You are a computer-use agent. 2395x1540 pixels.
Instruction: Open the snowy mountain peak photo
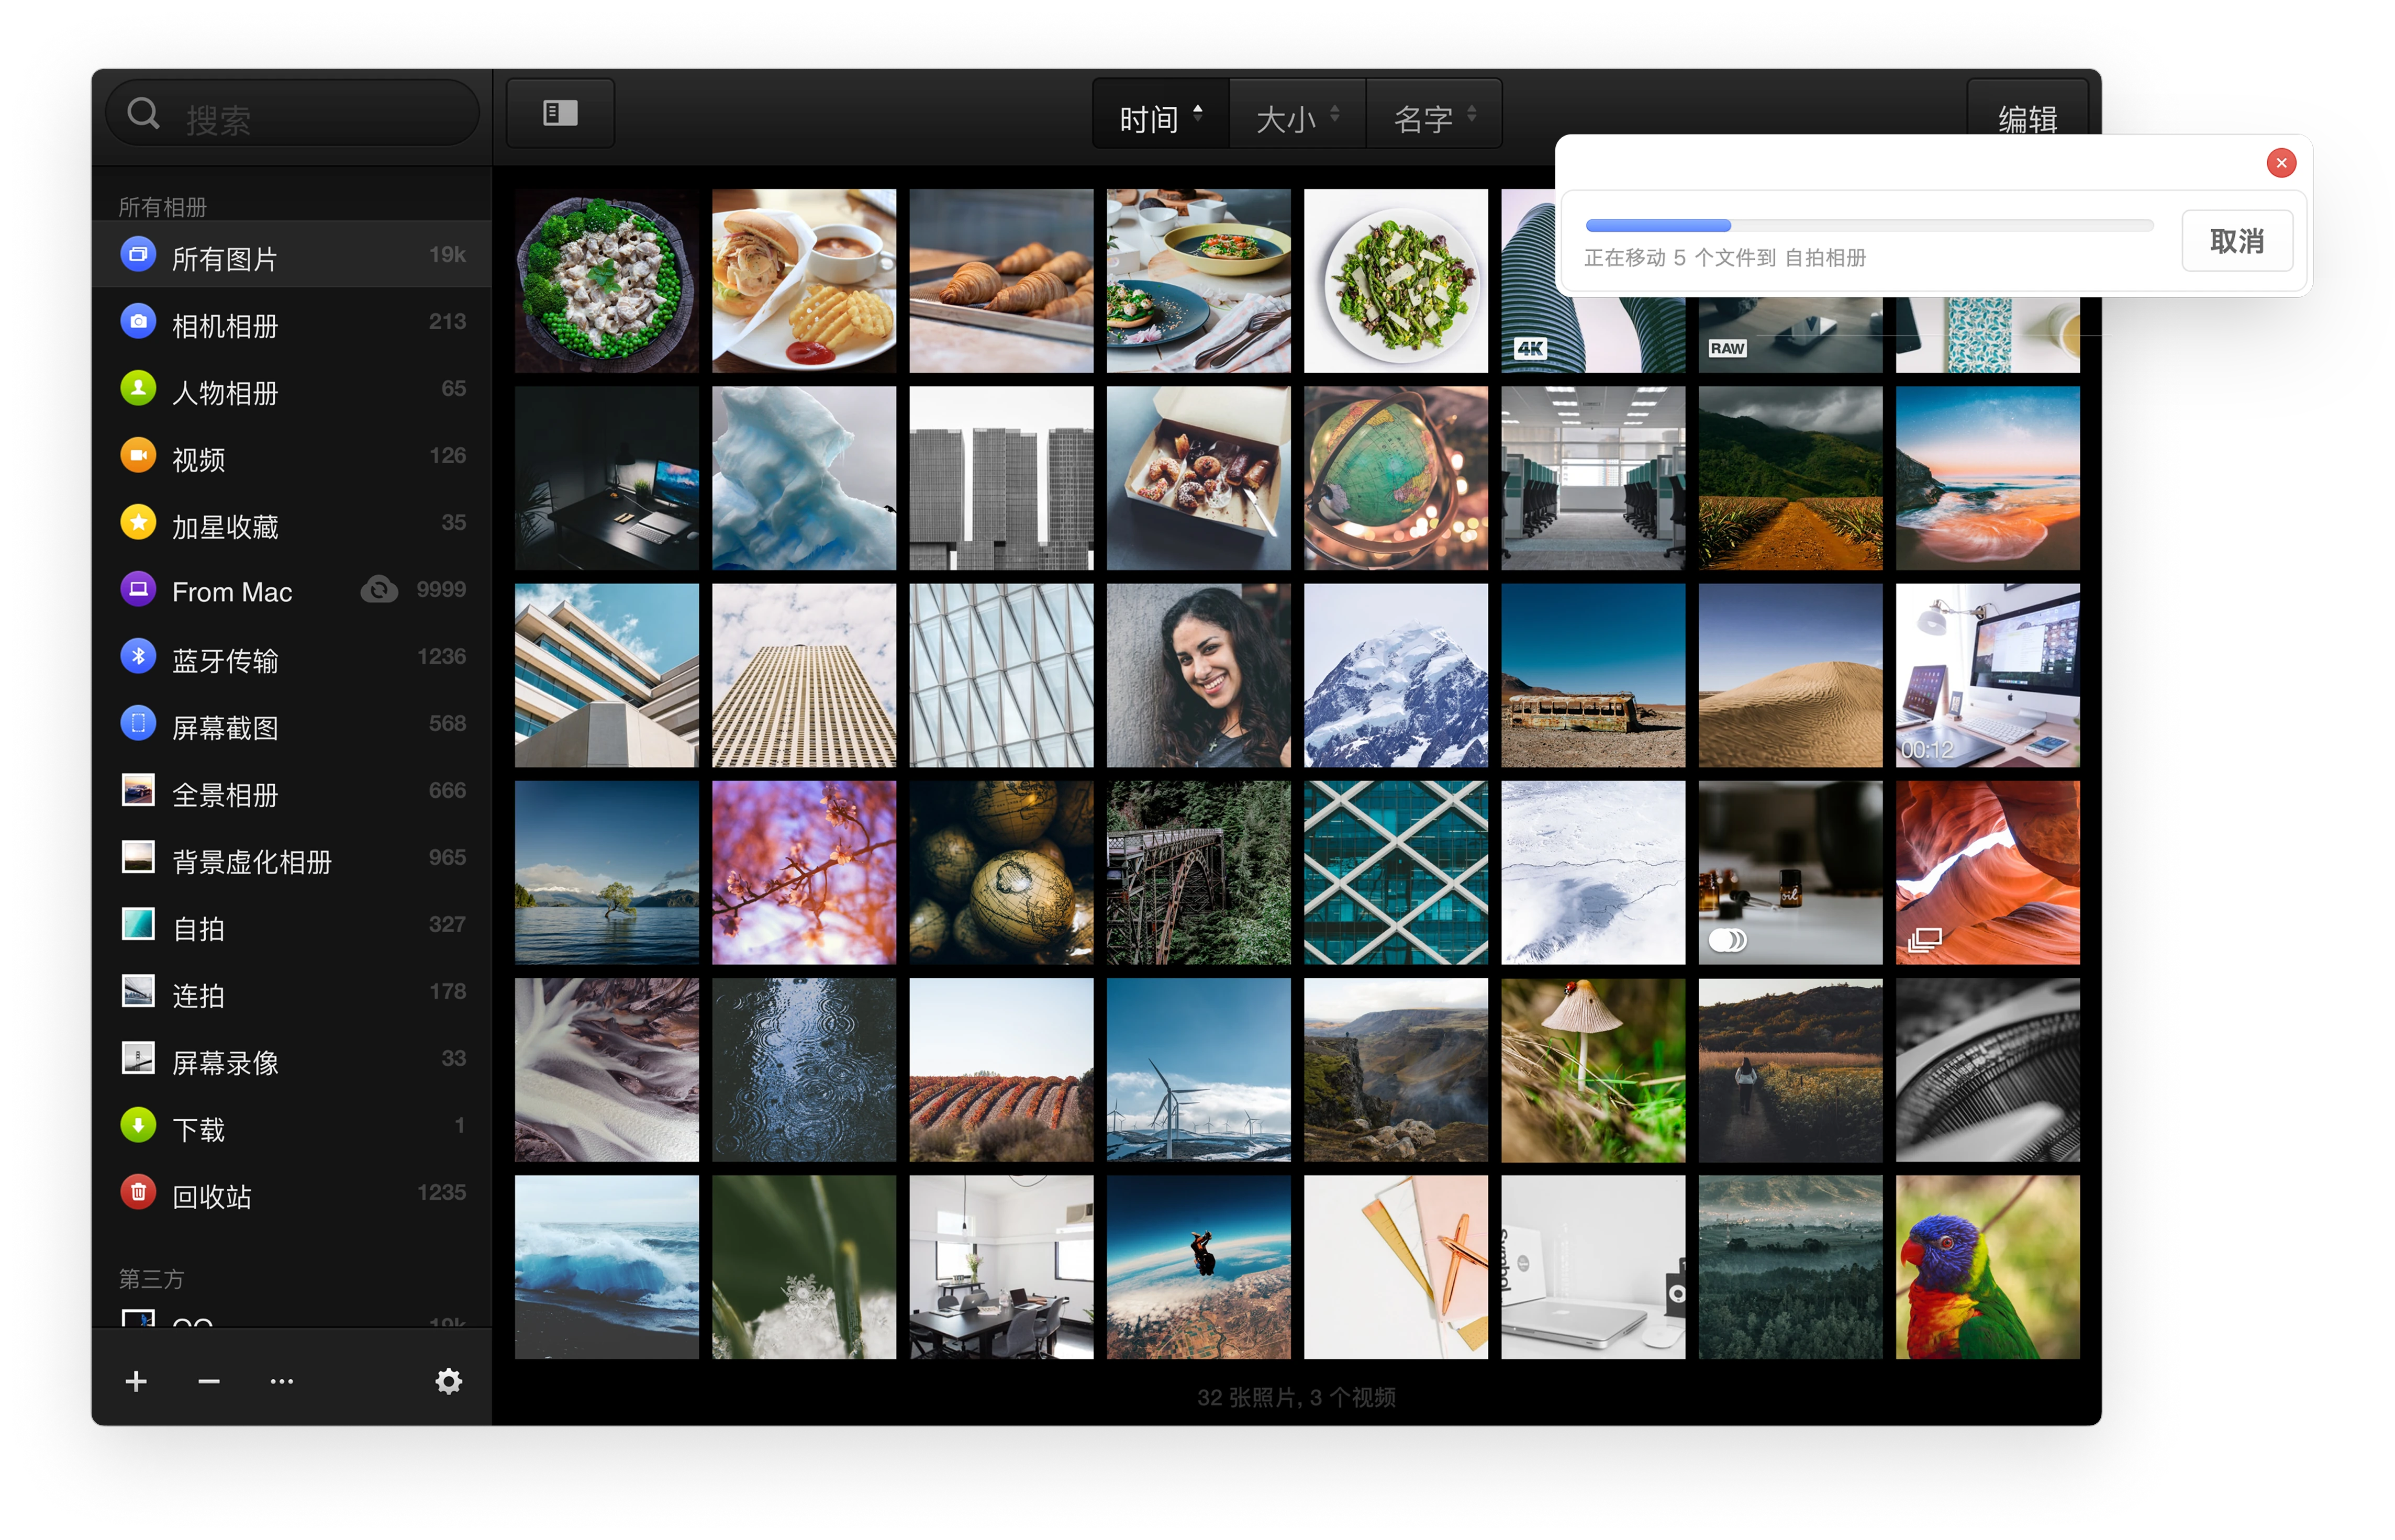click(x=1395, y=675)
